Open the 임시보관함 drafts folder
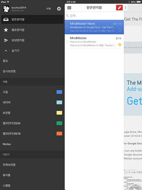 [x=32, y=71]
